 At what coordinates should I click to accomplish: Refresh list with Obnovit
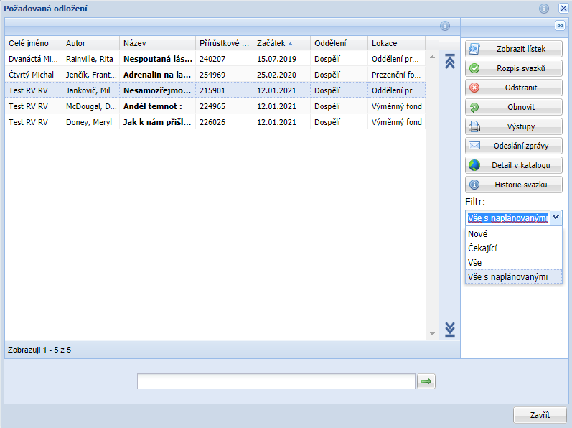point(513,107)
